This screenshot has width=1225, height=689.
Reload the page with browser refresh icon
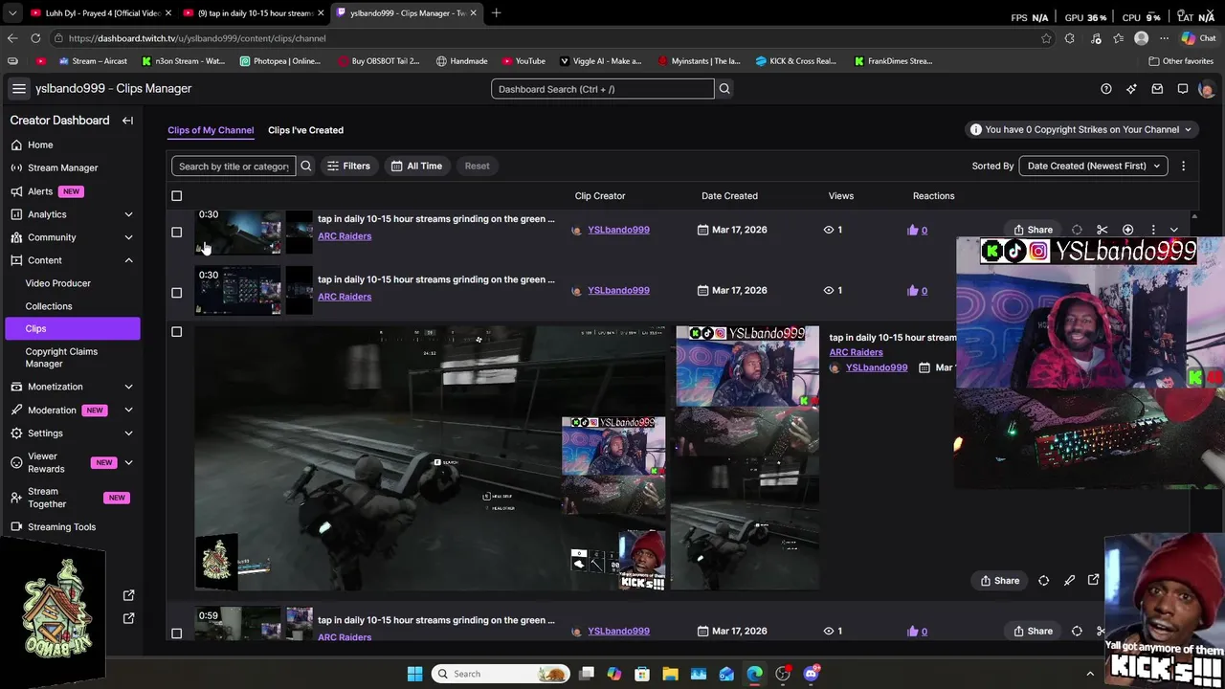pos(35,38)
